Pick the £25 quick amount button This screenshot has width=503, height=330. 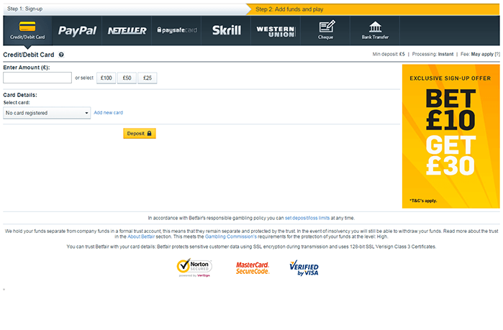pyautogui.click(x=148, y=78)
